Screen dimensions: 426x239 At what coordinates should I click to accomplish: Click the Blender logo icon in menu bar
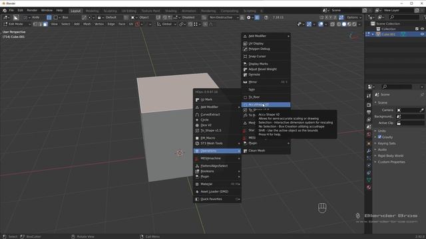coord(5,11)
